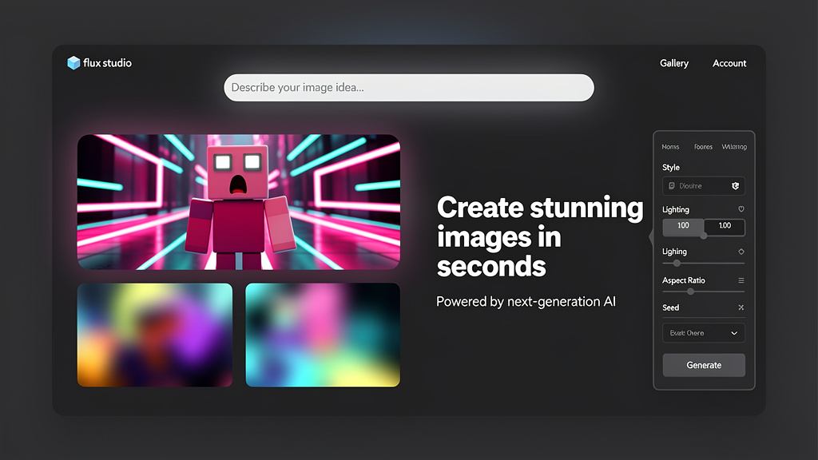This screenshot has height=460, width=818.
Task: Open the Gallery page
Action: click(674, 63)
